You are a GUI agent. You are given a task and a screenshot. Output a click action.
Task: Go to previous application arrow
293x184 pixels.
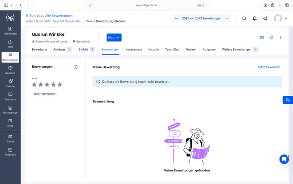pyautogui.click(x=176, y=18)
